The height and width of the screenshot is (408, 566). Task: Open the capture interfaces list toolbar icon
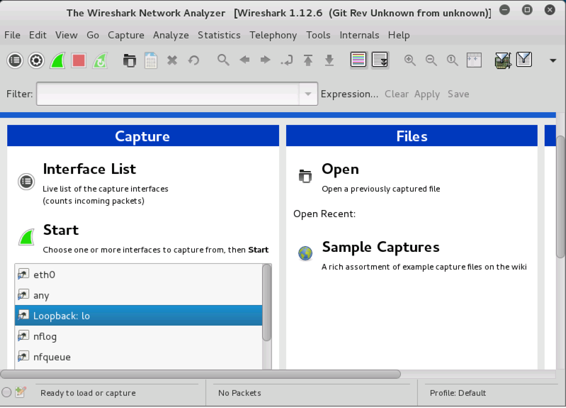click(15, 61)
